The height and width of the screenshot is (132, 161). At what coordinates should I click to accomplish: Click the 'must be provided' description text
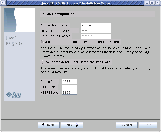click(x=95, y=70)
